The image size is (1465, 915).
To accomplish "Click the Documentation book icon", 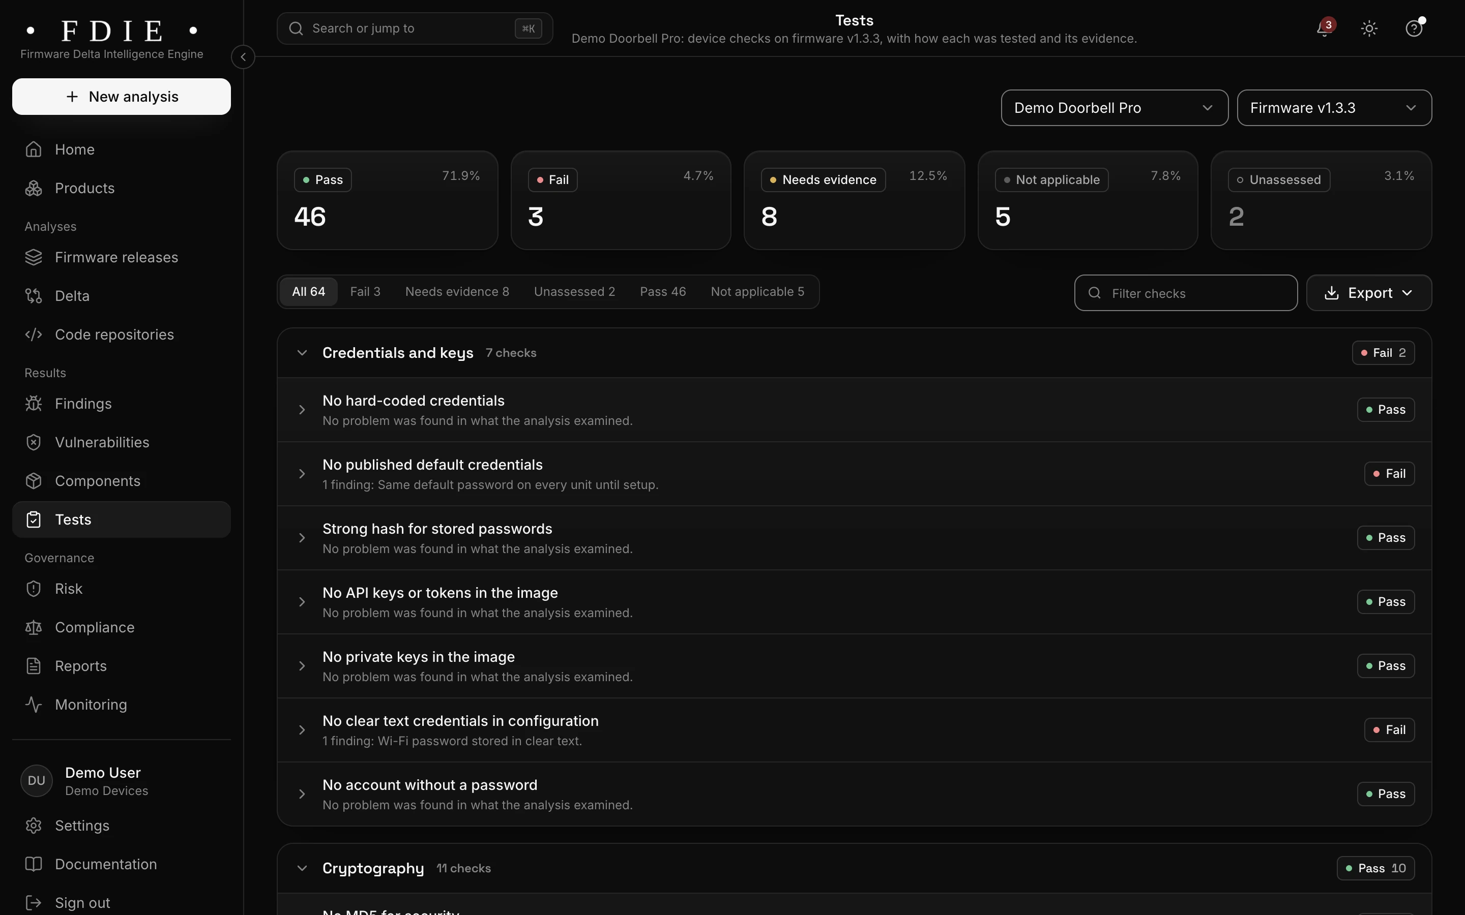I will click(33, 864).
